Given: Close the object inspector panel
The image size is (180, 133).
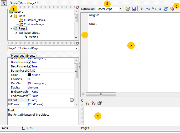Looking at the screenshot, I should [77, 43].
